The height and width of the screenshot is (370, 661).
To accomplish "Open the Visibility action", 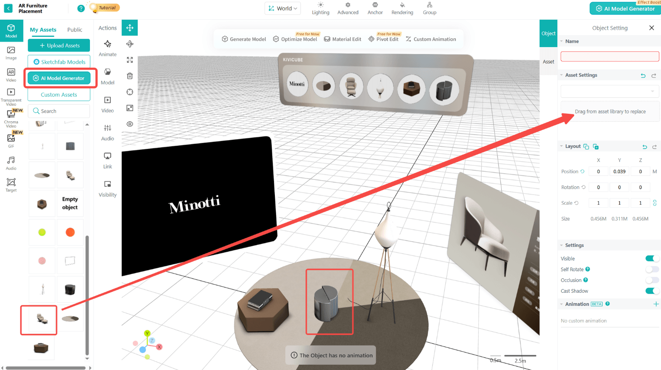I will point(107,188).
